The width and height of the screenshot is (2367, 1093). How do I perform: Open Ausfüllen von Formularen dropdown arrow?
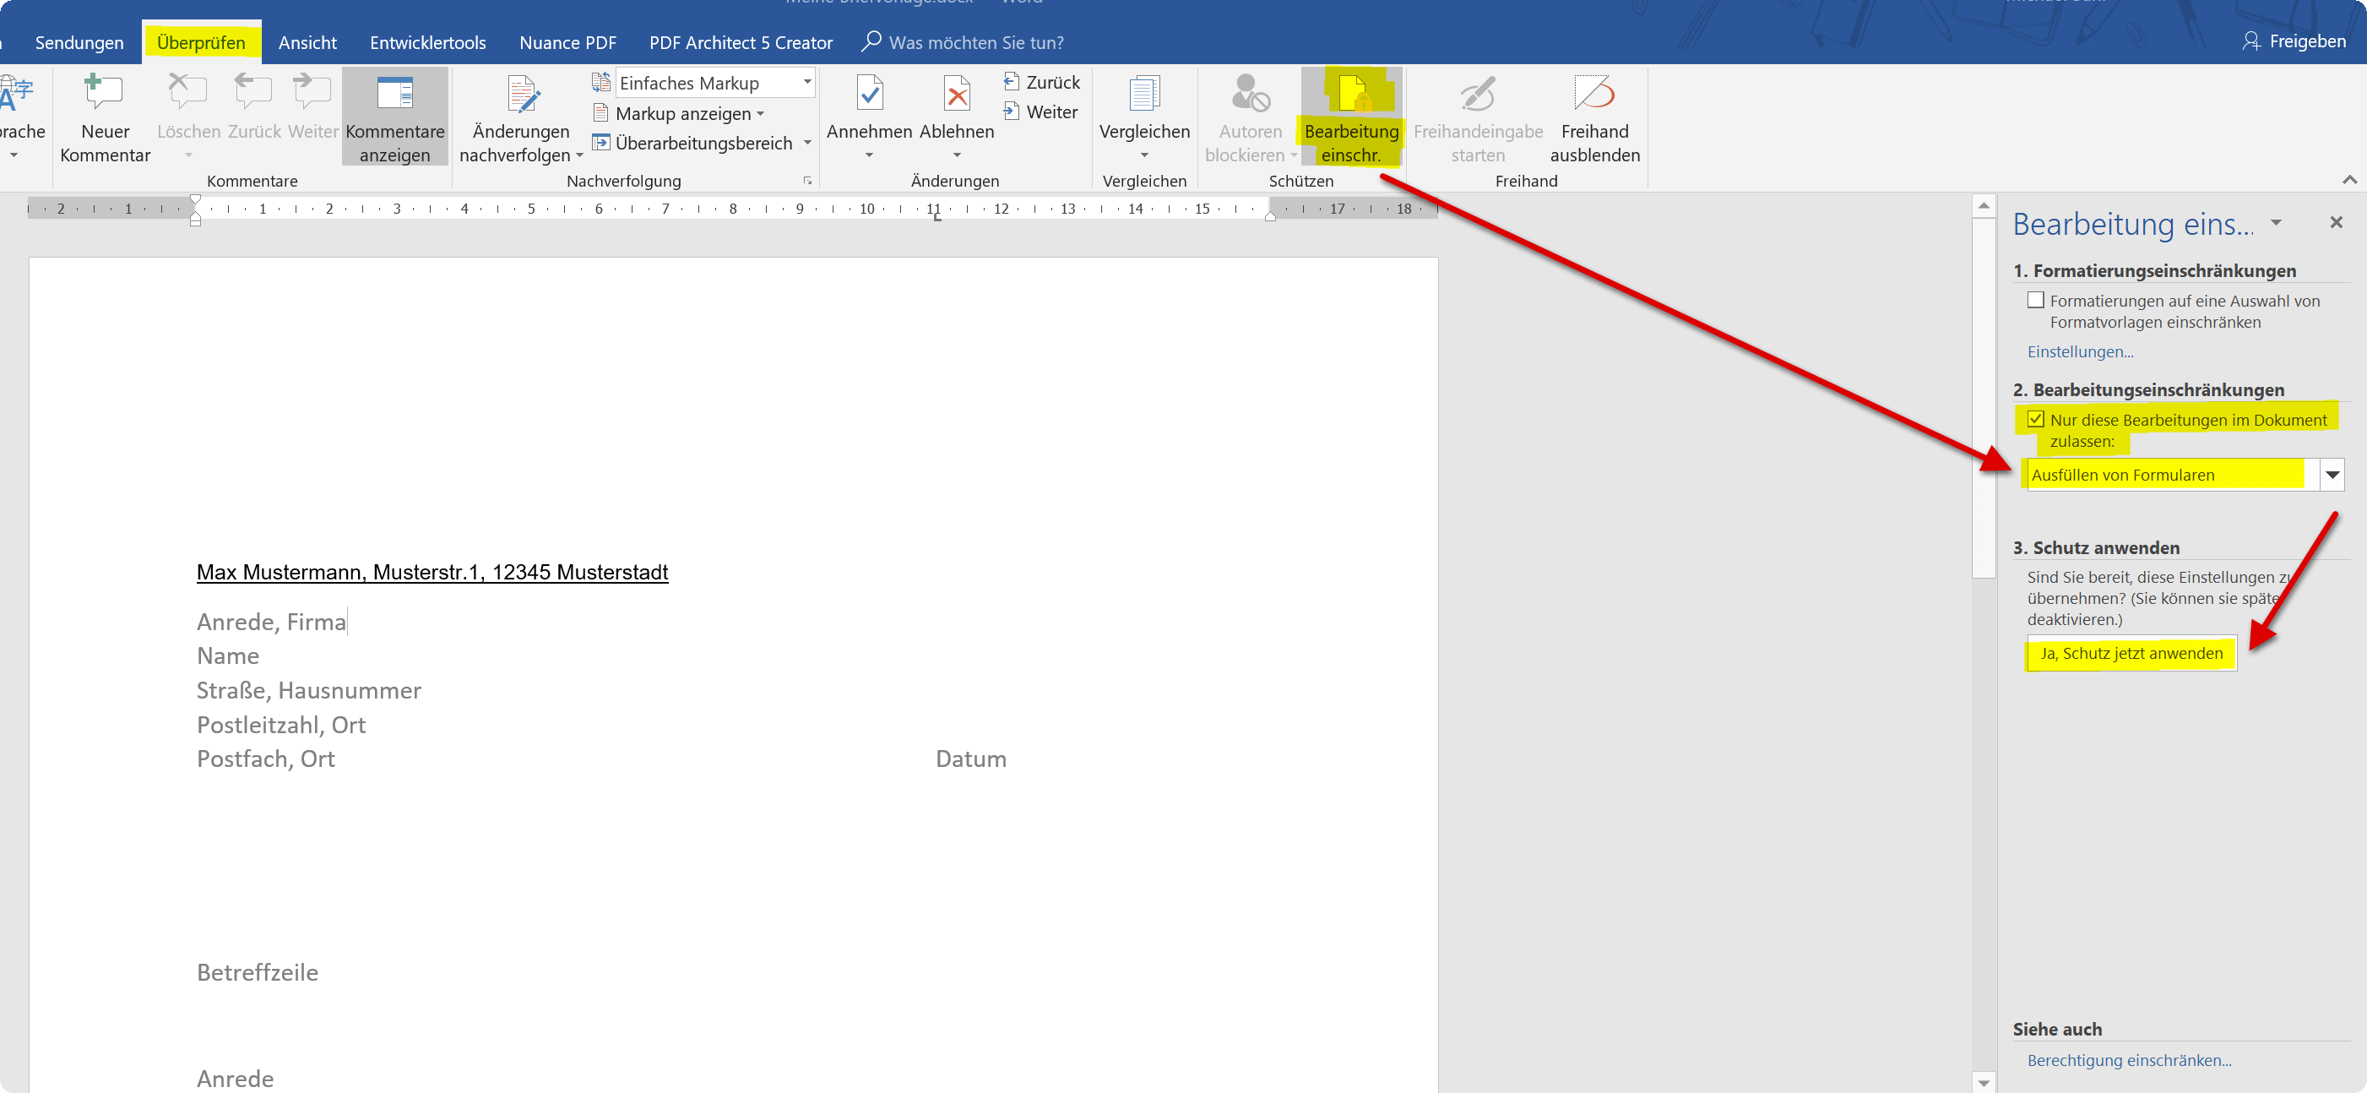tap(2332, 476)
